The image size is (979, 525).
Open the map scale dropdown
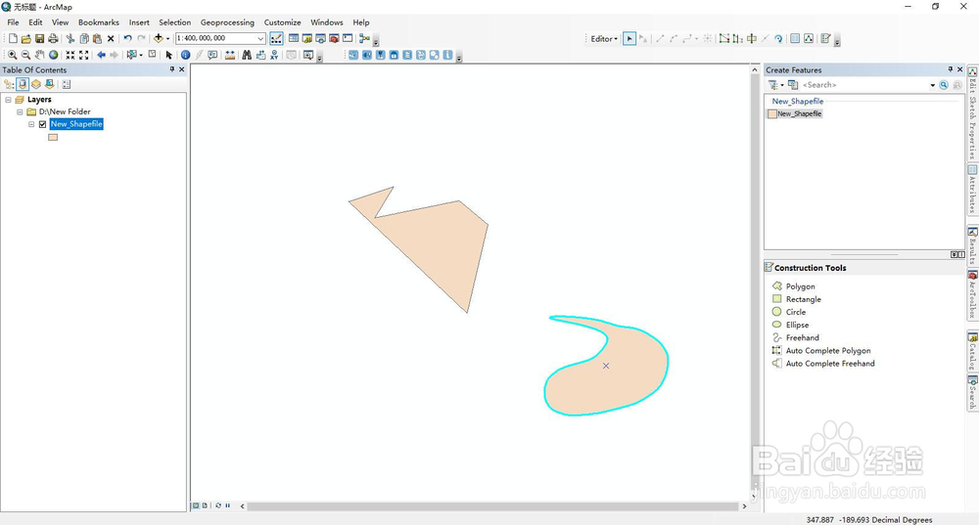(x=260, y=39)
